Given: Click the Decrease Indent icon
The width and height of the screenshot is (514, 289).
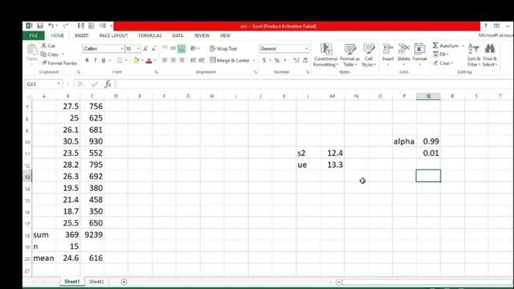Looking at the screenshot, I should tap(194, 60).
